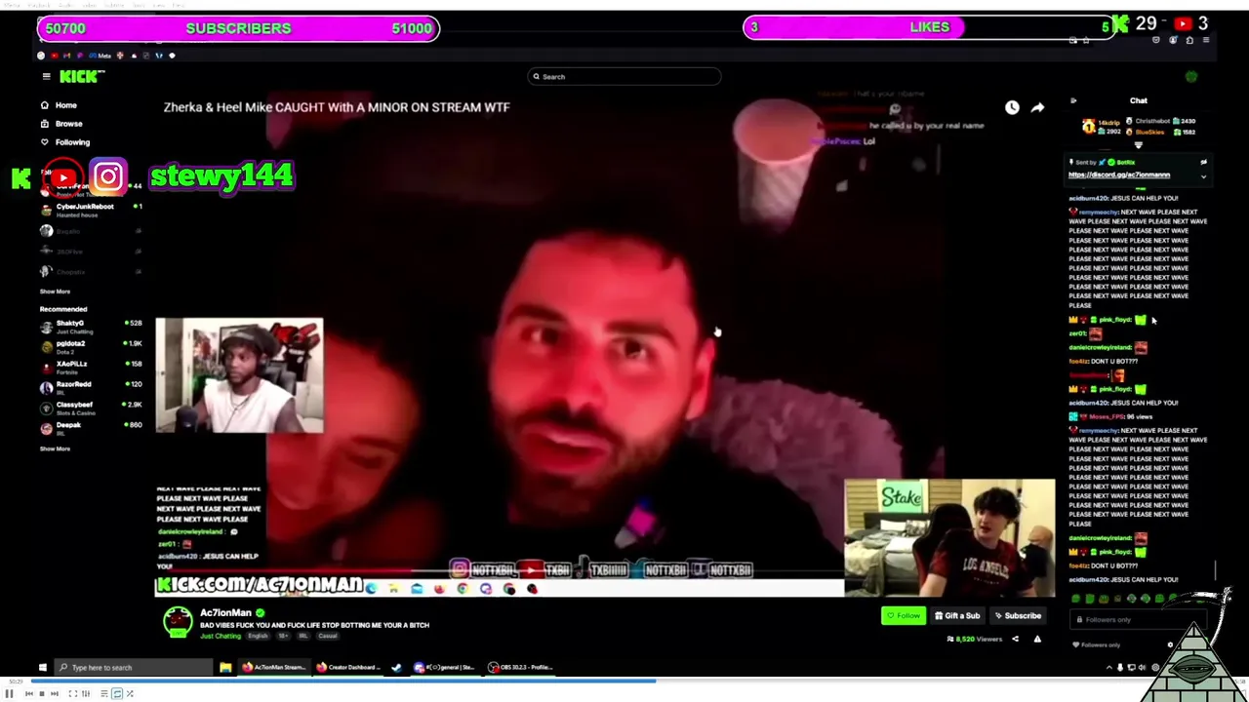
Task: Click the chat scrollbar
Action: click(1216, 569)
